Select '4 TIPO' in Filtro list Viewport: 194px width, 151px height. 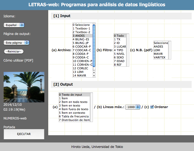point(120,50)
